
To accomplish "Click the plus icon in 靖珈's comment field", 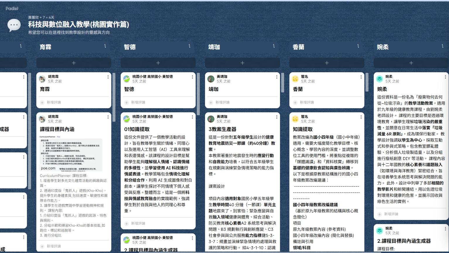I will (x=210, y=102).
